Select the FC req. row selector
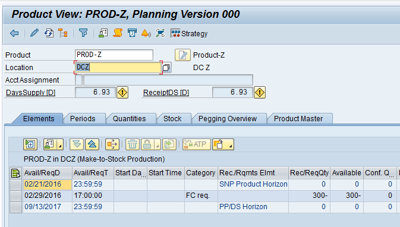This screenshot has height=227, width=400. tap(15, 196)
